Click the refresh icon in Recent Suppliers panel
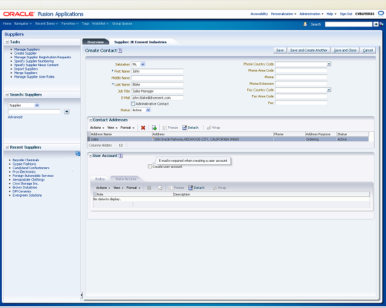Image resolution: width=386 pixels, height=308 pixels. [x=78, y=153]
